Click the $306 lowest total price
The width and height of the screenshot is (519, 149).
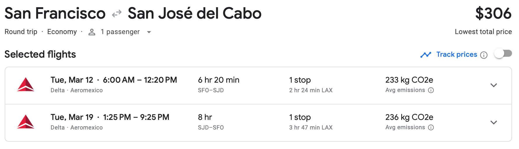point(493,13)
